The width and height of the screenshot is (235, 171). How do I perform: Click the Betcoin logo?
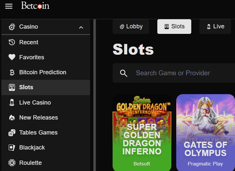point(35,6)
